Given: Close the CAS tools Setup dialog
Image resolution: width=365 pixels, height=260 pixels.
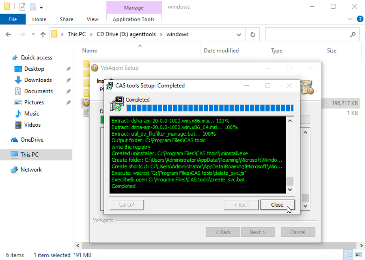Looking at the screenshot, I should pos(277,205).
